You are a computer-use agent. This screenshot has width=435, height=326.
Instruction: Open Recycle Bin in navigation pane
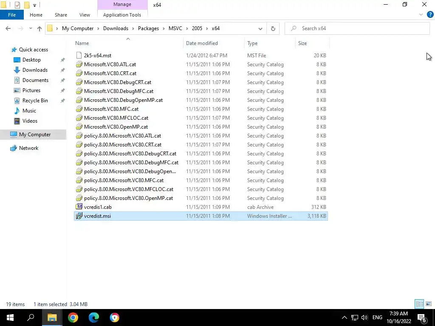(x=35, y=101)
